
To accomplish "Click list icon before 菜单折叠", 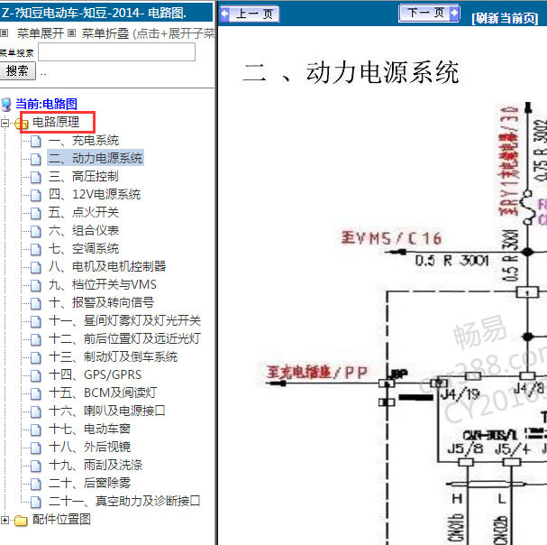I will click(71, 33).
